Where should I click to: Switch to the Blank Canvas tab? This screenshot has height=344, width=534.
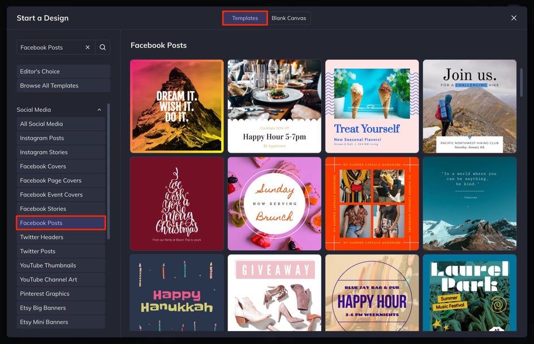tap(289, 18)
